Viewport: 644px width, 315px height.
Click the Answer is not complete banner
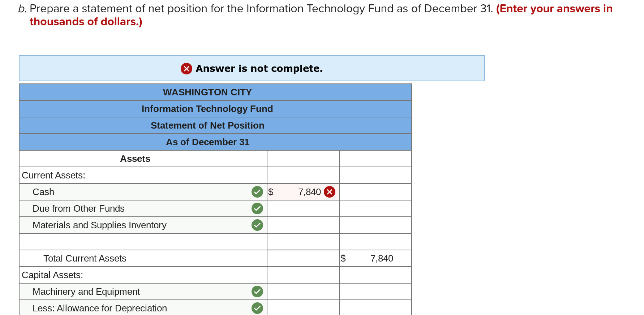point(252,68)
